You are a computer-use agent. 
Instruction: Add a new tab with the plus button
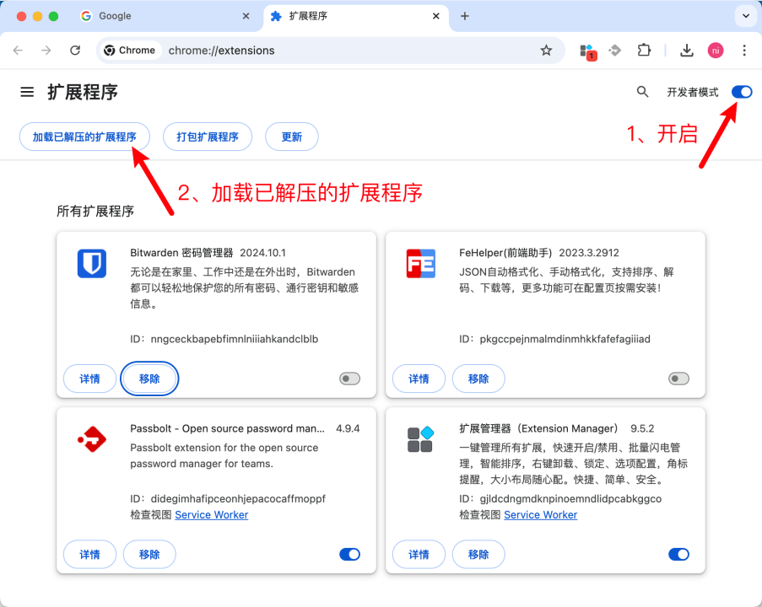(x=465, y=16)
